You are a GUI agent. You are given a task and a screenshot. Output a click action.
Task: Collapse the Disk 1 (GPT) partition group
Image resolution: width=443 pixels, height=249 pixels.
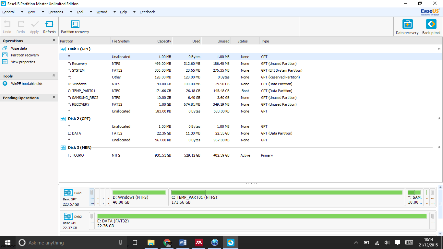pos(439,49)
